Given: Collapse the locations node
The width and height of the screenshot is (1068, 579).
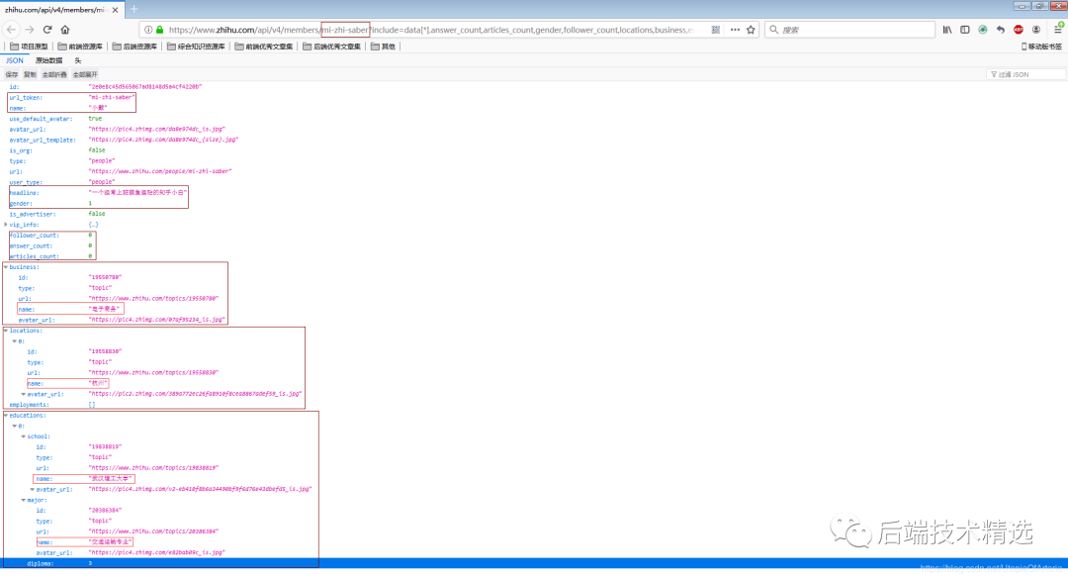Looking at the screenshot, I should (x=6, y=330).
